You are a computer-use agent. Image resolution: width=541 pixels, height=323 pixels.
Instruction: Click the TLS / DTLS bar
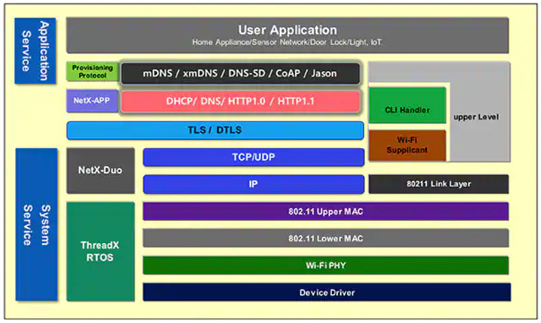click(x=215, y=130)
